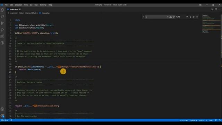Click the Laravel8Auth breadcrumb segment
The image size is (222, 125).
pos(31,13)
